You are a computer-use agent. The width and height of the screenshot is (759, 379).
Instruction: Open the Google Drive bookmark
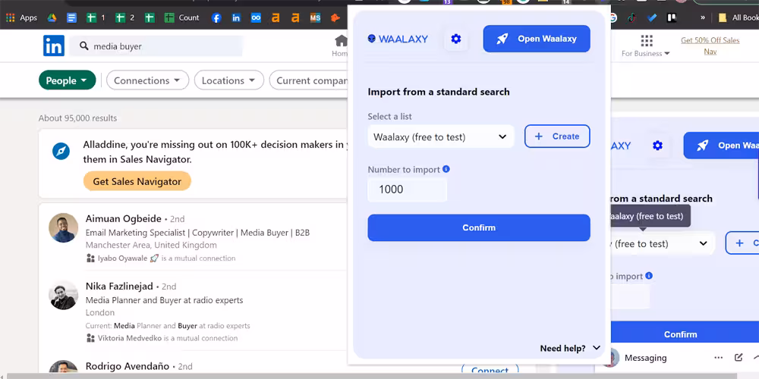coord(52,17)
